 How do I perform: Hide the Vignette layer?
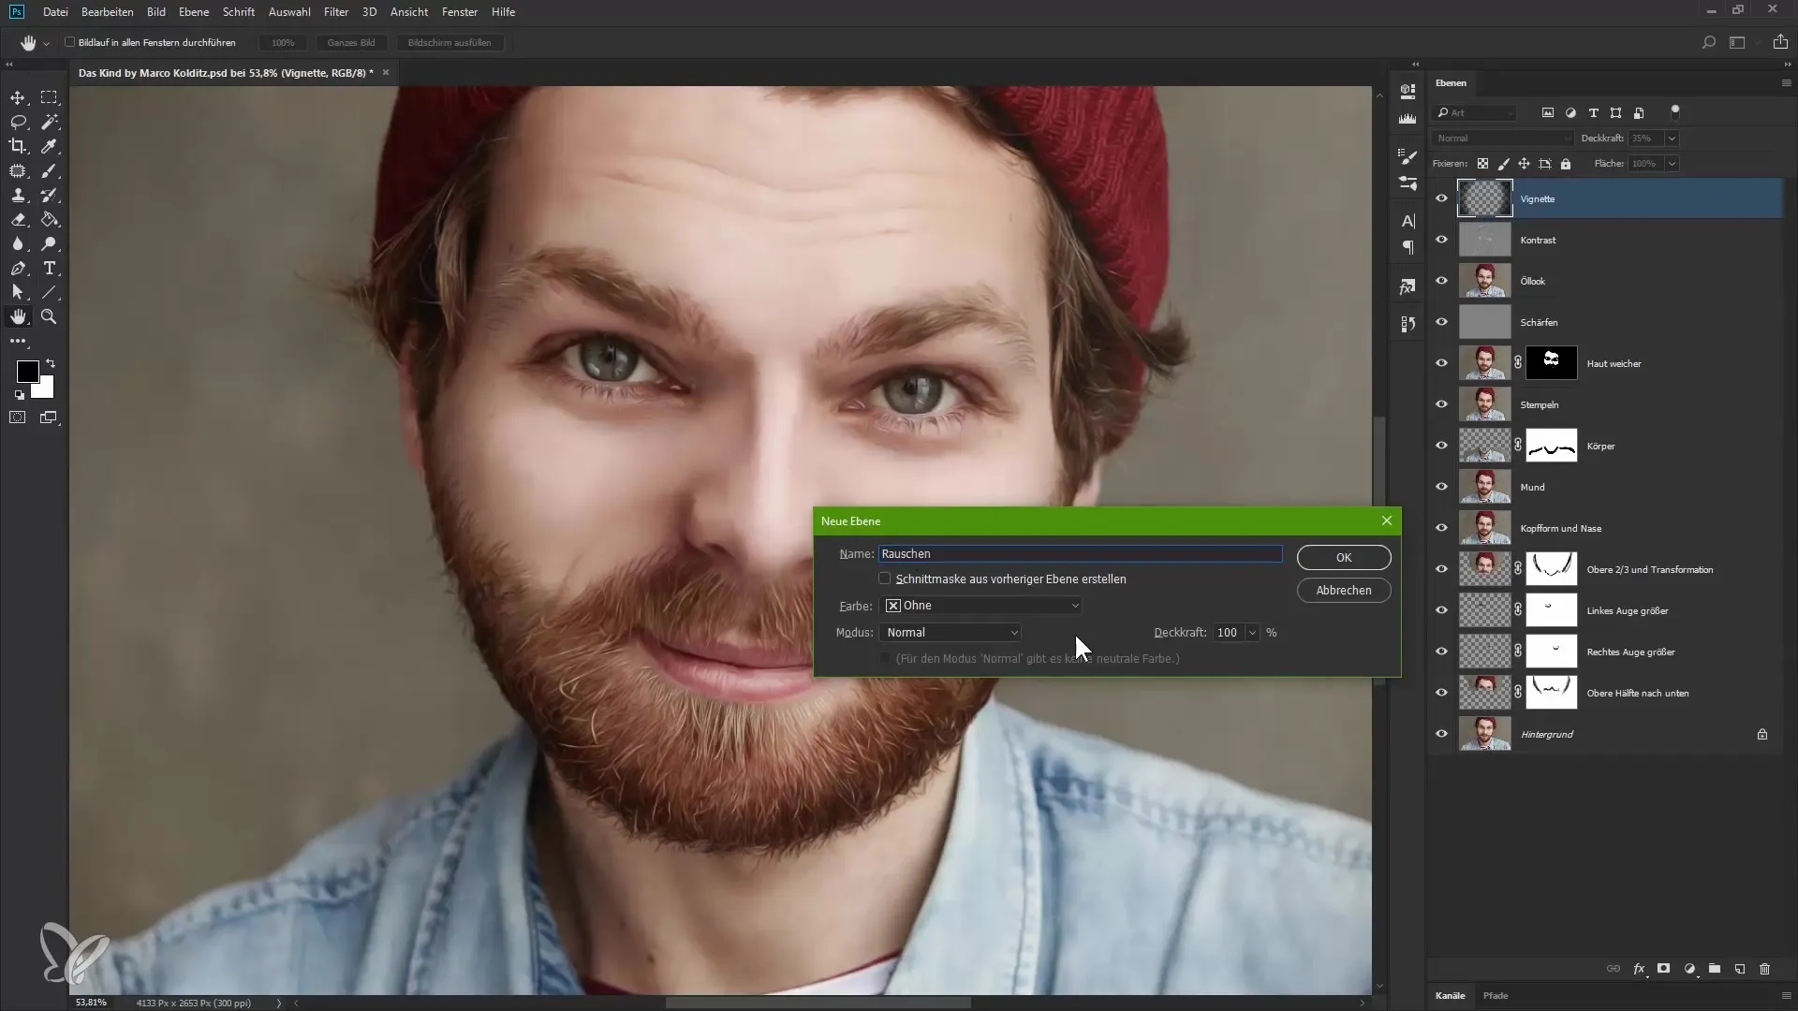pyautogui.click(x=1442, y=198)
